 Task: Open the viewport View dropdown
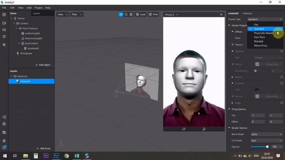point(62,15)
